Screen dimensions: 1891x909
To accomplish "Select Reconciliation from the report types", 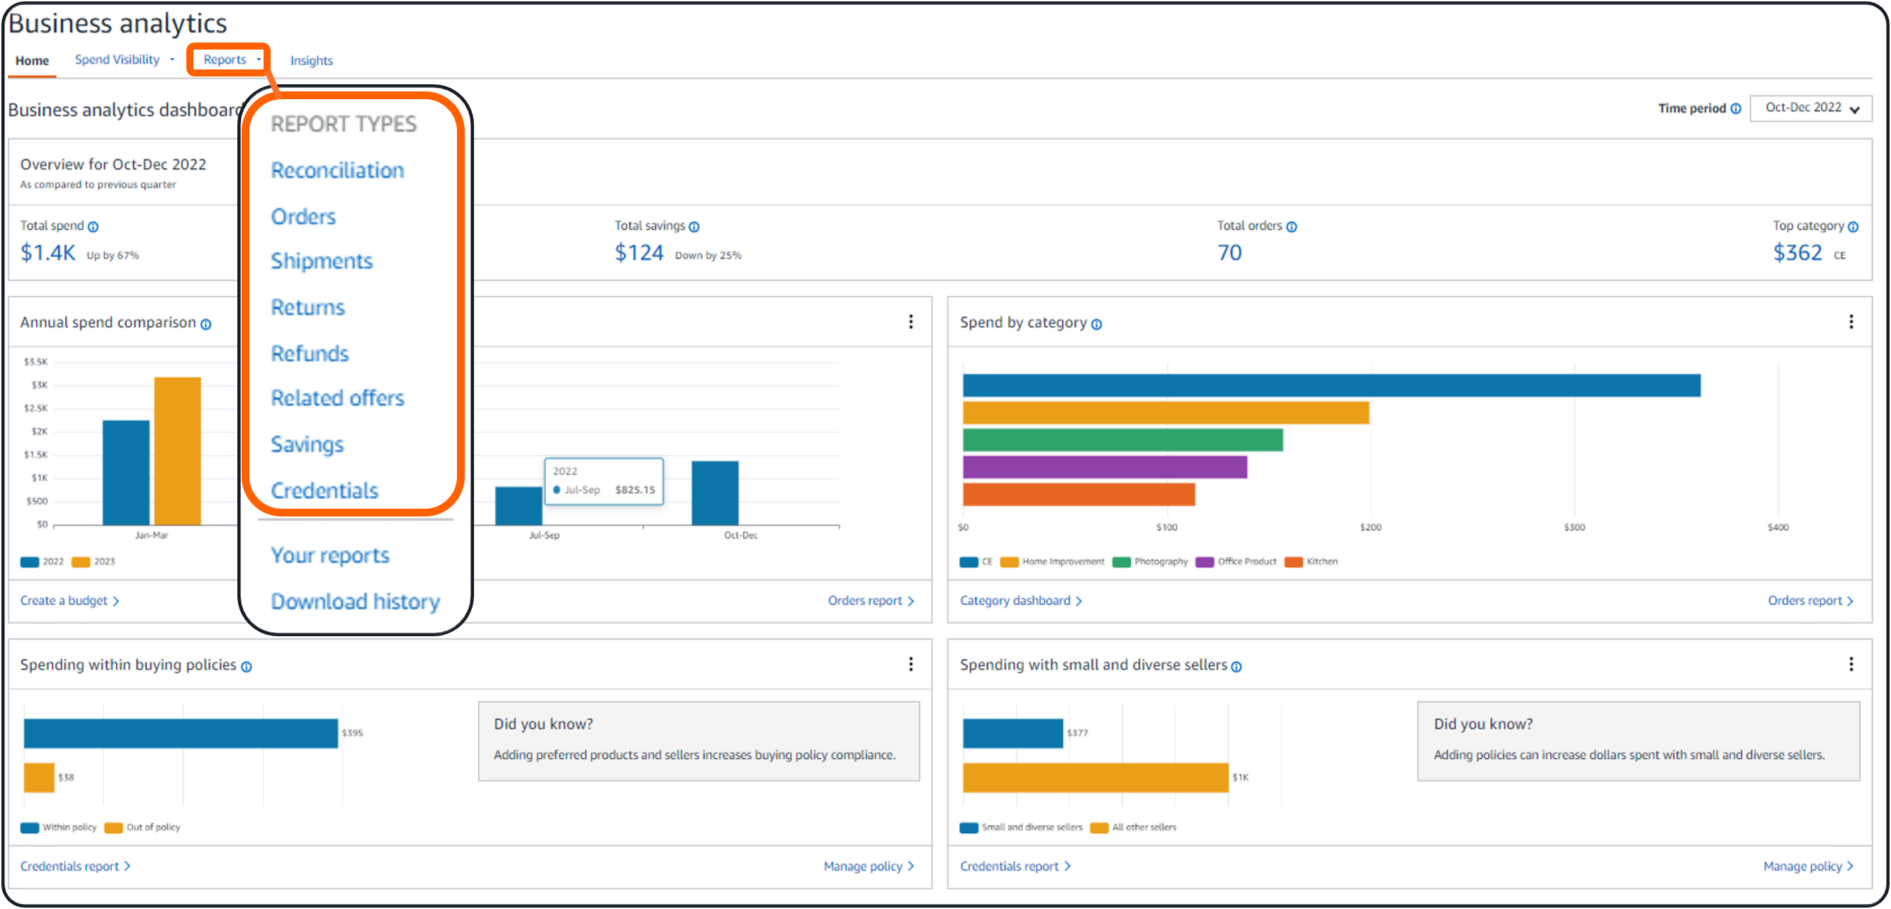I will pyautogui.click(x=337, y=170).
